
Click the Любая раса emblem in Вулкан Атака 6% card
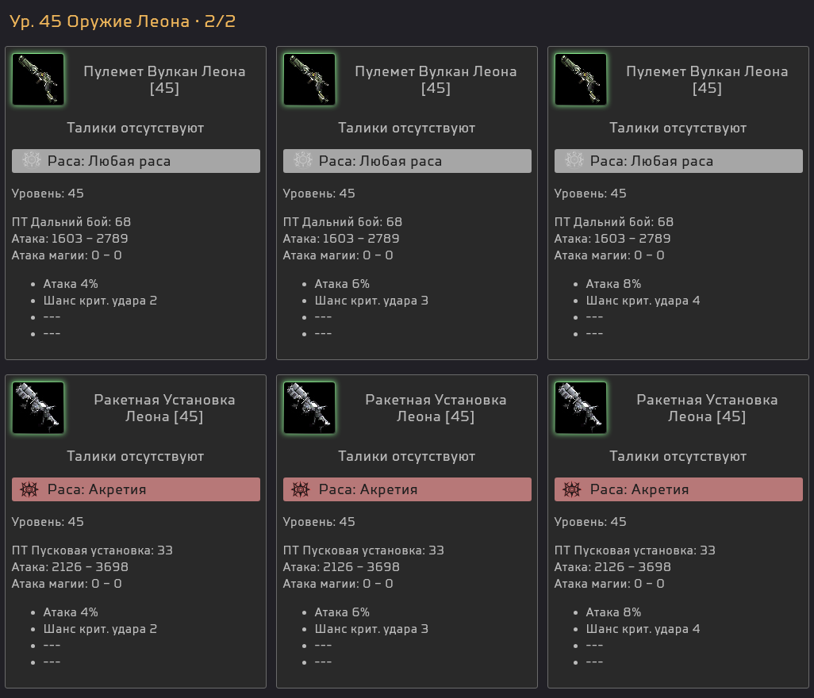tap(302, 160)
